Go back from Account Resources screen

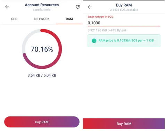(x=7, y=7)
